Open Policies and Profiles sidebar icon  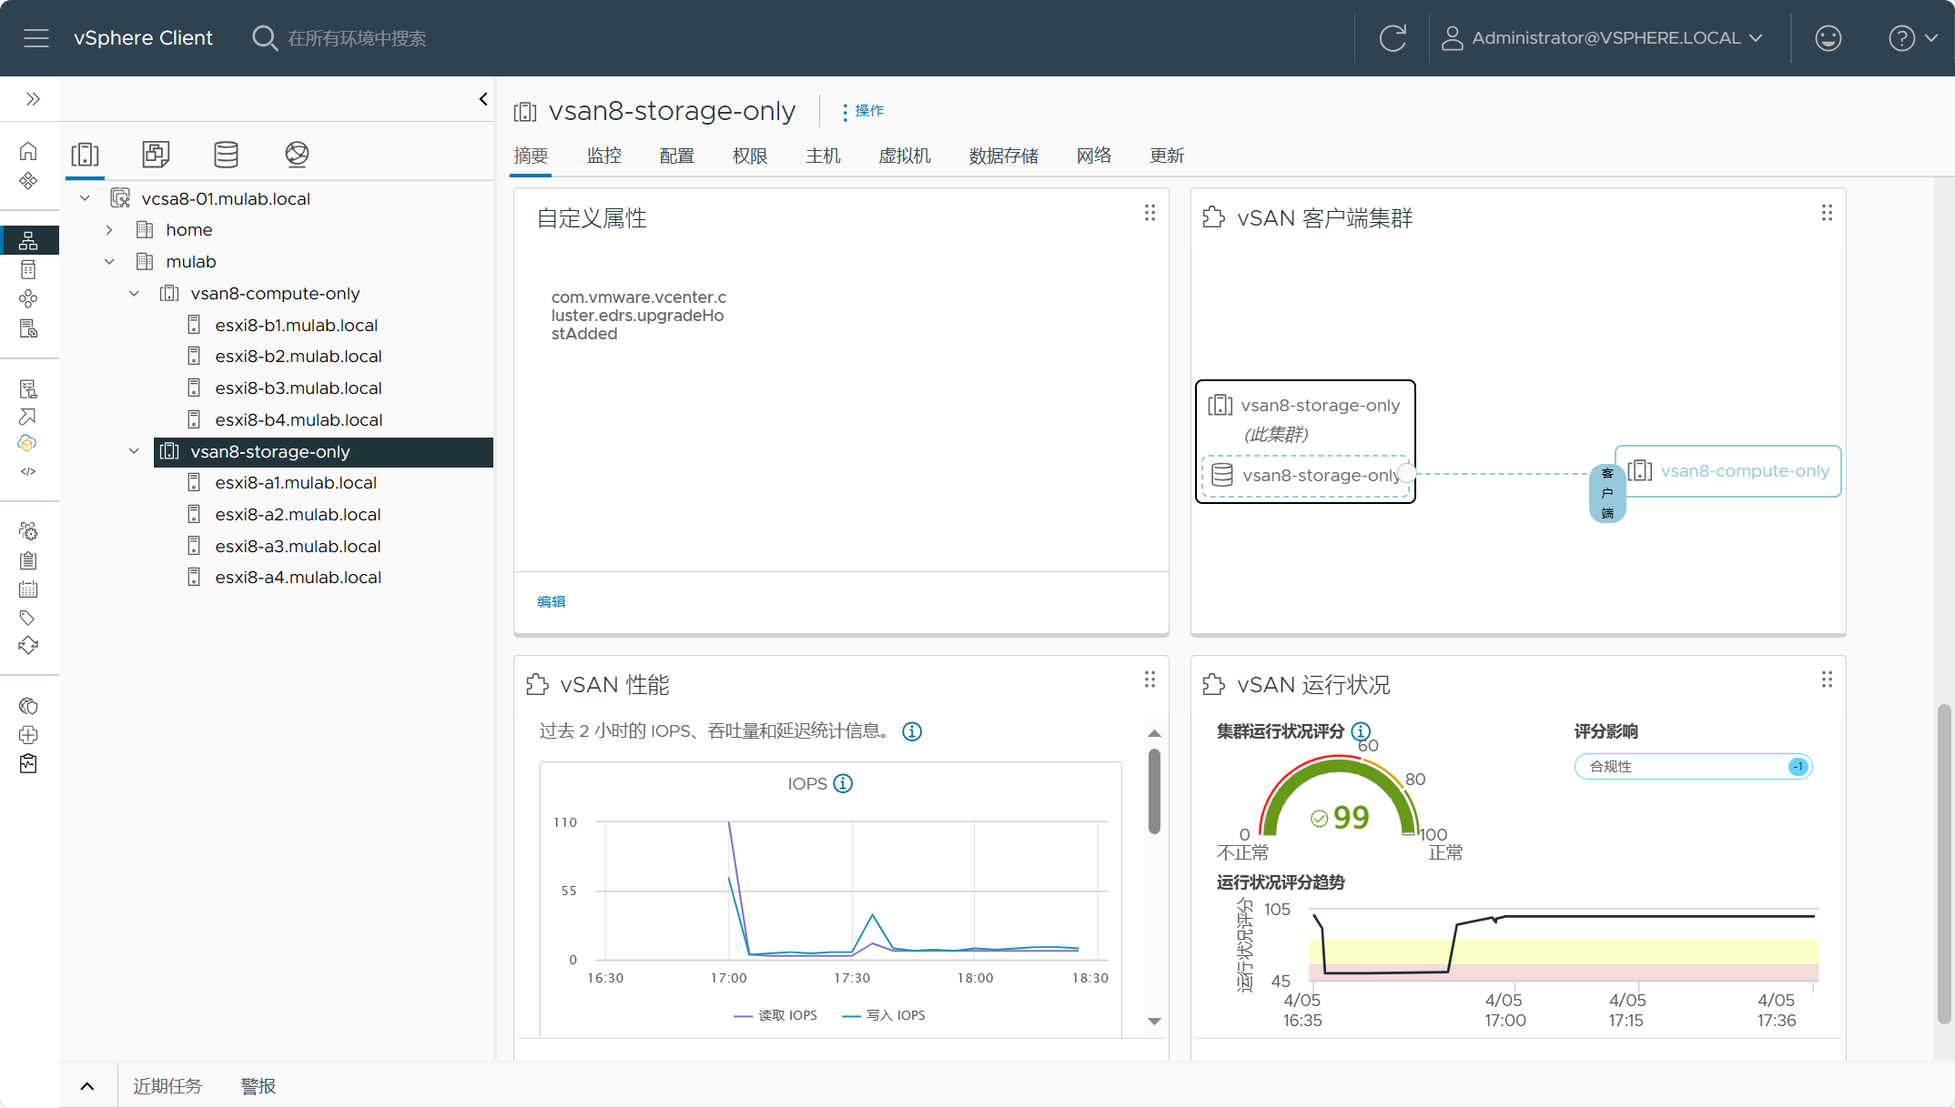pyautogui.click(x=28, y=389)
